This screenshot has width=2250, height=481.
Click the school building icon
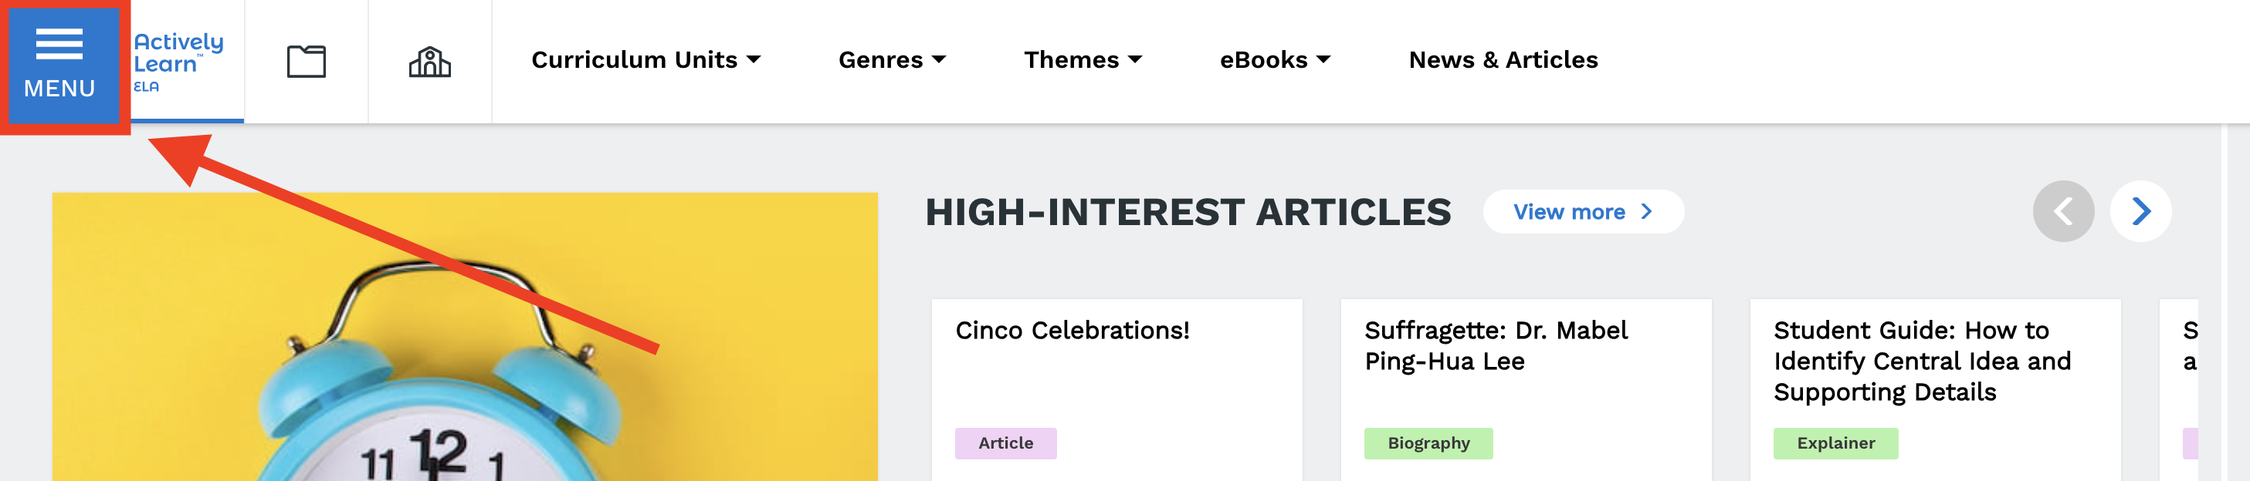point(430,62)
